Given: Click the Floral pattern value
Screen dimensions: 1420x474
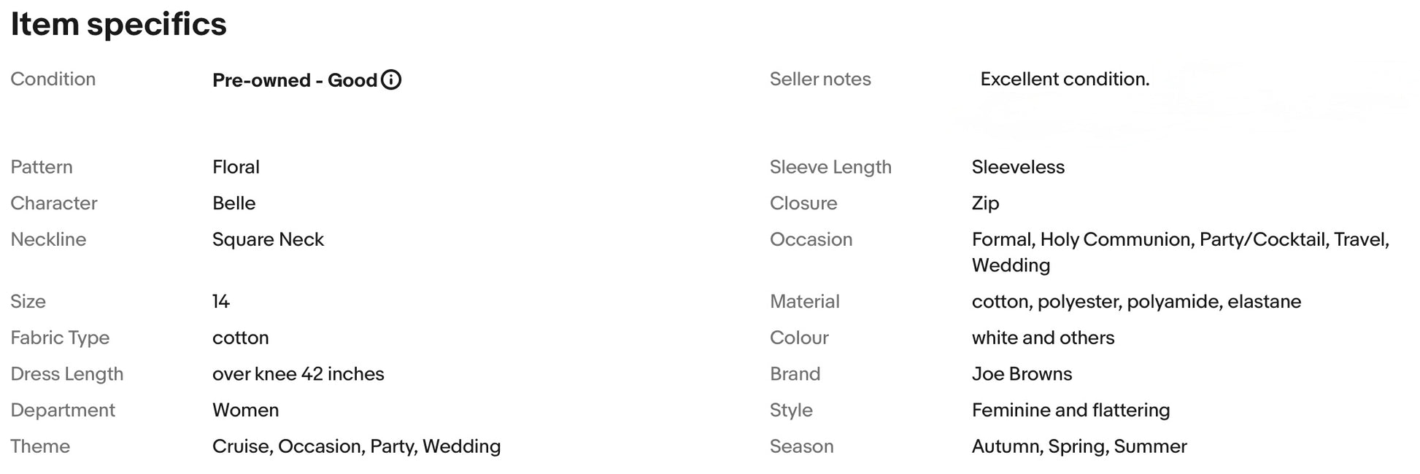Looking at the screenshot, I should pyautogui.click(x=236, y=167).
